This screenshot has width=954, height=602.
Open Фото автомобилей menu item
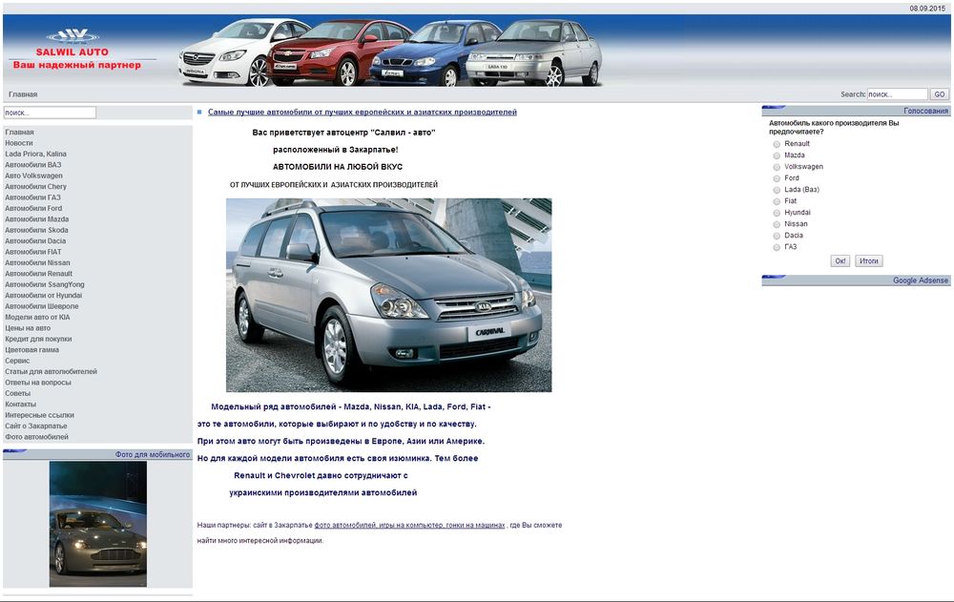(x=36, y=437)
